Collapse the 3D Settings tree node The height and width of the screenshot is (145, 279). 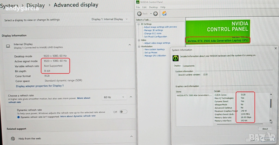tap(138, 24)
